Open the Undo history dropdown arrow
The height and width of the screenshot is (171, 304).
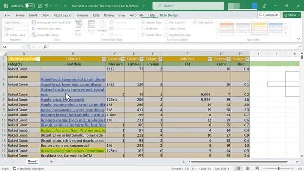click(x=51, y=6)
